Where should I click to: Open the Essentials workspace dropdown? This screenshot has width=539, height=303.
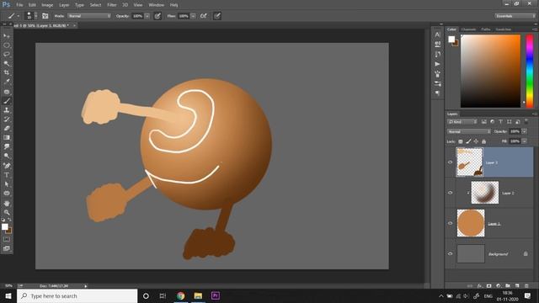click(x=515, y=16)
